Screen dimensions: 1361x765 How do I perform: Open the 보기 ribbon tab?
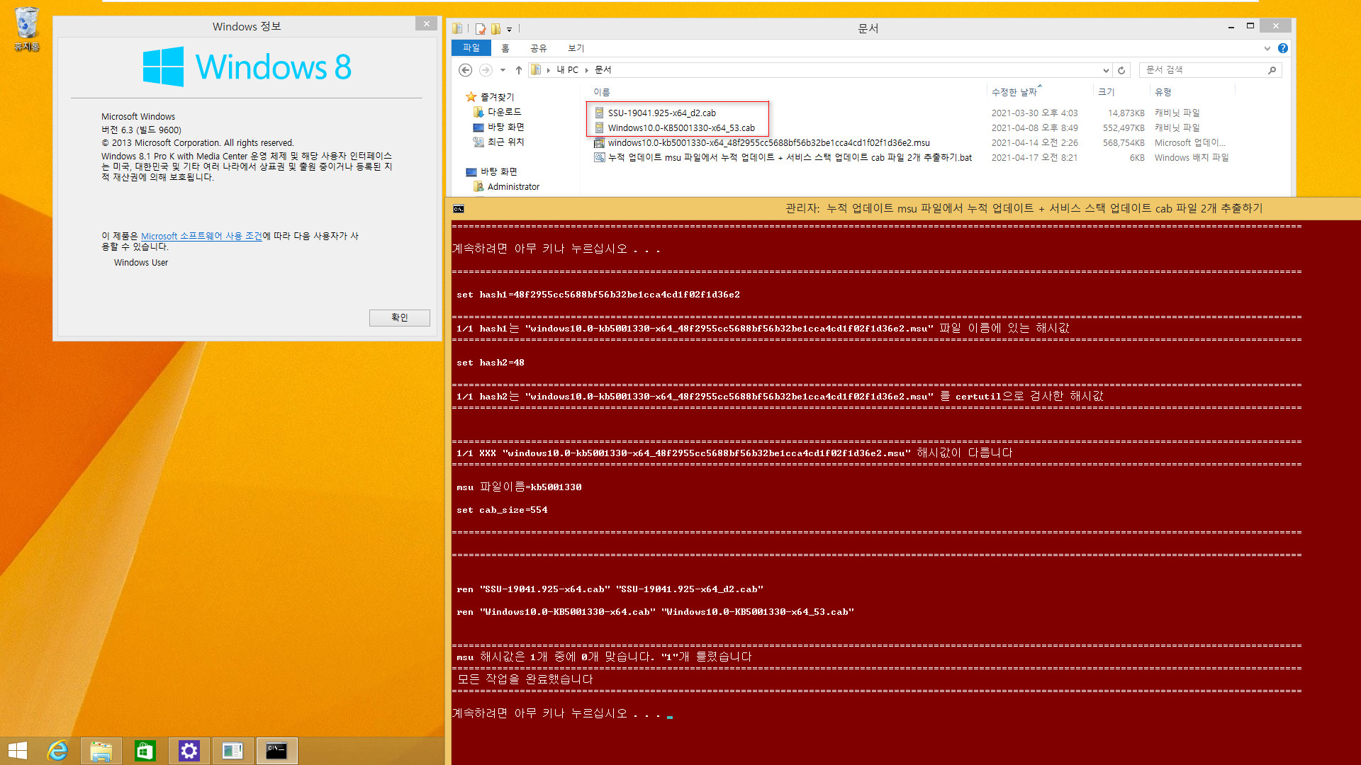[576, 48]
